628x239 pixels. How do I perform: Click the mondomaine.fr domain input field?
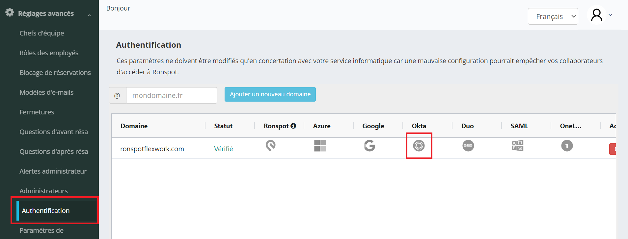tap(171, 95)
